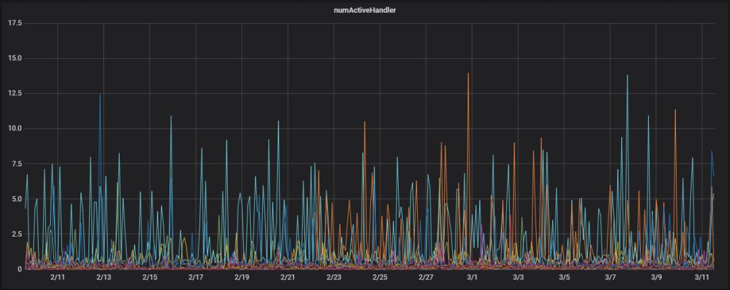Image resolution: width=730 pixels, height=290 pixels.
Task: Select the 2/17 x-axis date label
Action: coord(195,277)
